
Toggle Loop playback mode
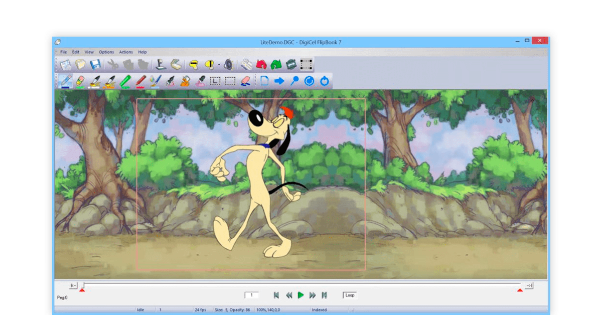pyautogui.click(x=350, y=295)
